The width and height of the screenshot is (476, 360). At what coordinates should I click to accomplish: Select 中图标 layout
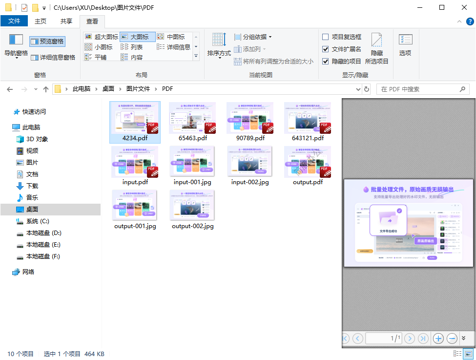coord(171,37)
